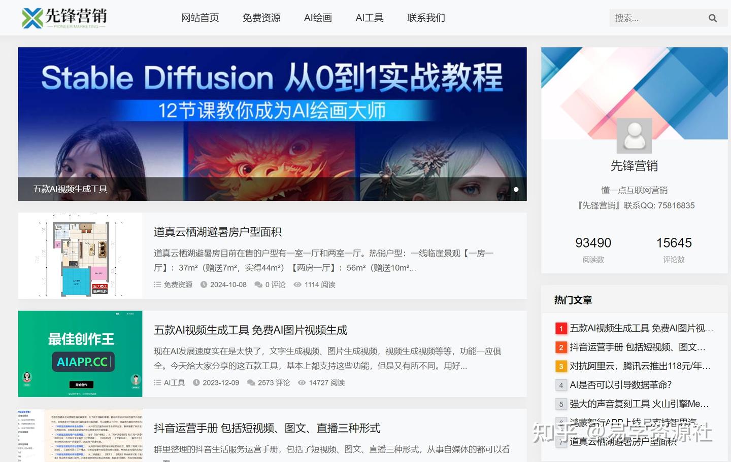Click the clock icon beside 2024-10-08
Viewport: 731px width, 462px height.
tap(204, 285)
